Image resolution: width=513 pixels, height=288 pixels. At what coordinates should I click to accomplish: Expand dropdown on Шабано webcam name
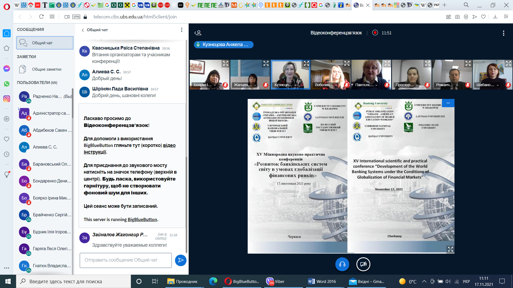[498, 85]
